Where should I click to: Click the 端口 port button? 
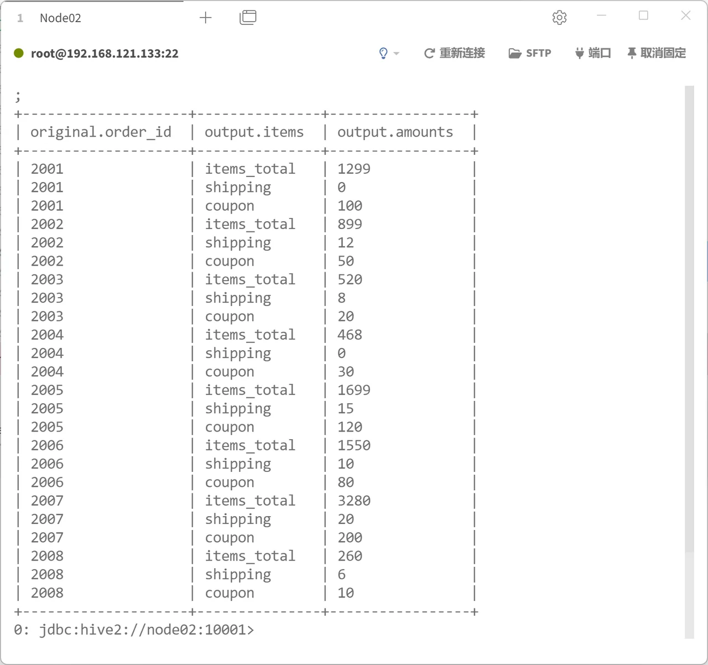593,53
